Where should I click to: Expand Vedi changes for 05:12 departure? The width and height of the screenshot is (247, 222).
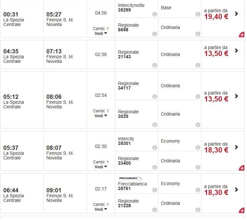(x=101, y=116)
